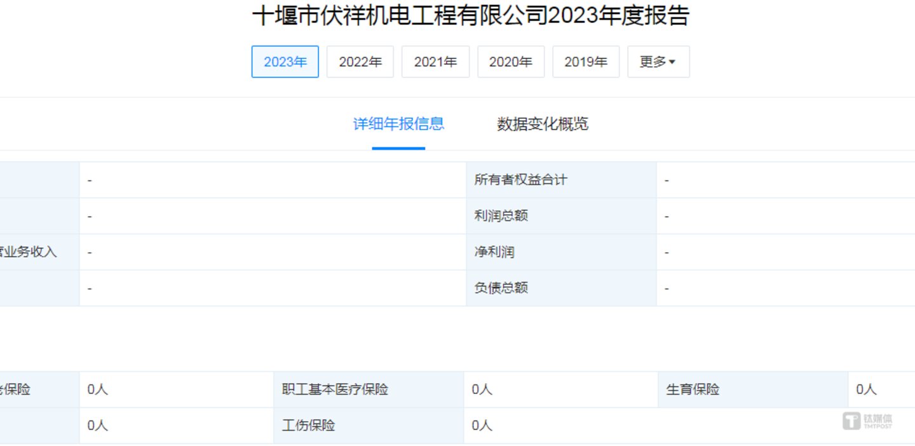Choose the 2019年 annual report
The height and width of the screenshot is (446, 915).
[585, 62]
